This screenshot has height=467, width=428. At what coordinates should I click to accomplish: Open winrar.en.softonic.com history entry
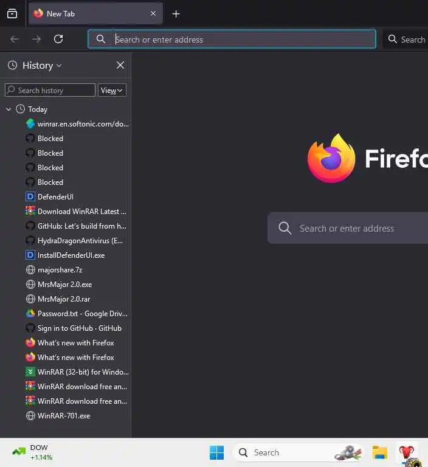(77, 124)
